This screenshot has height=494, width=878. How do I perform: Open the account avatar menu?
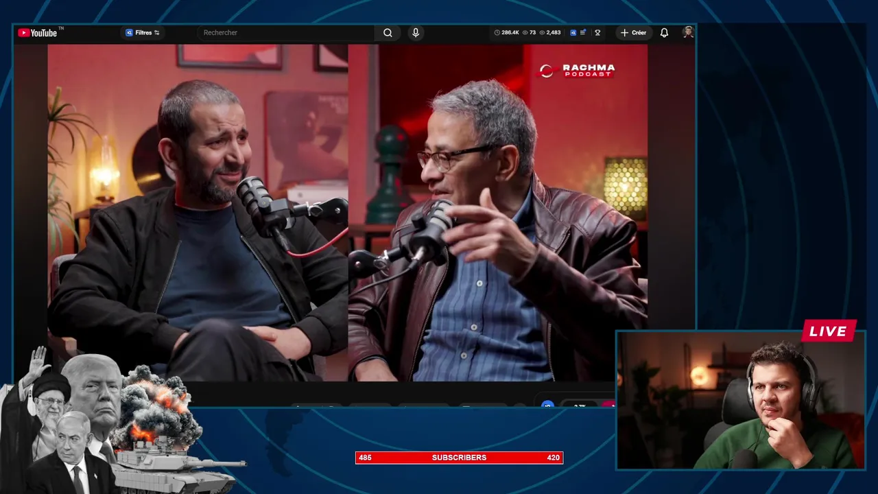pyautogui.click(x=688, y=32)
